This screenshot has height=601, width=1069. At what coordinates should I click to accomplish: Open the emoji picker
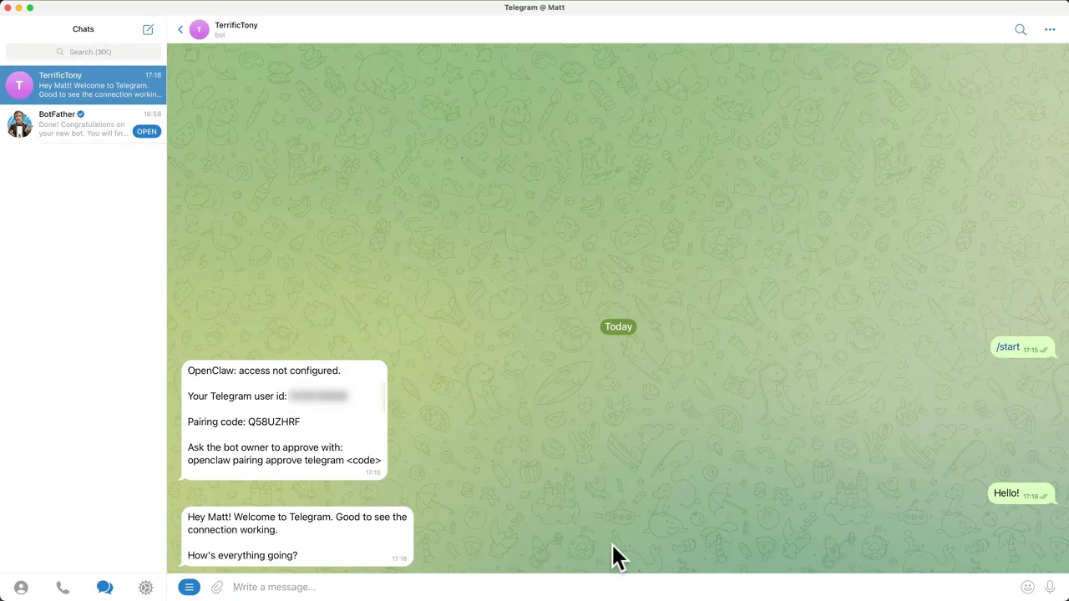[1028, 587]
